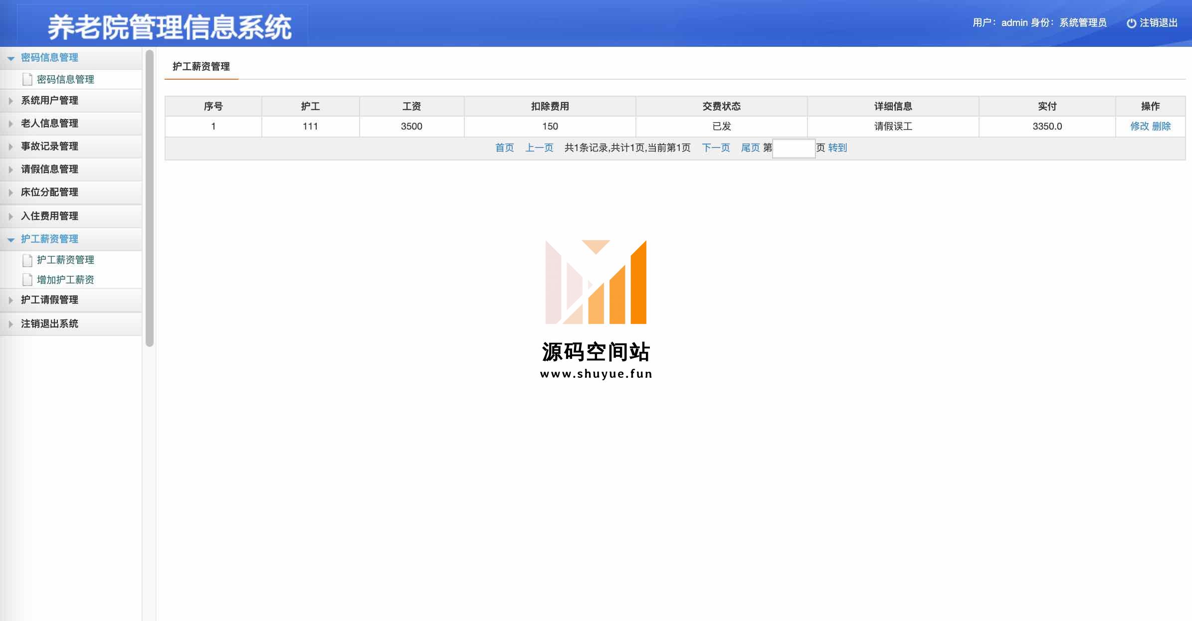This screenshot has height=621, width=1192.
Task: Click the deduction cell showing 150
Action: point(550,127)
